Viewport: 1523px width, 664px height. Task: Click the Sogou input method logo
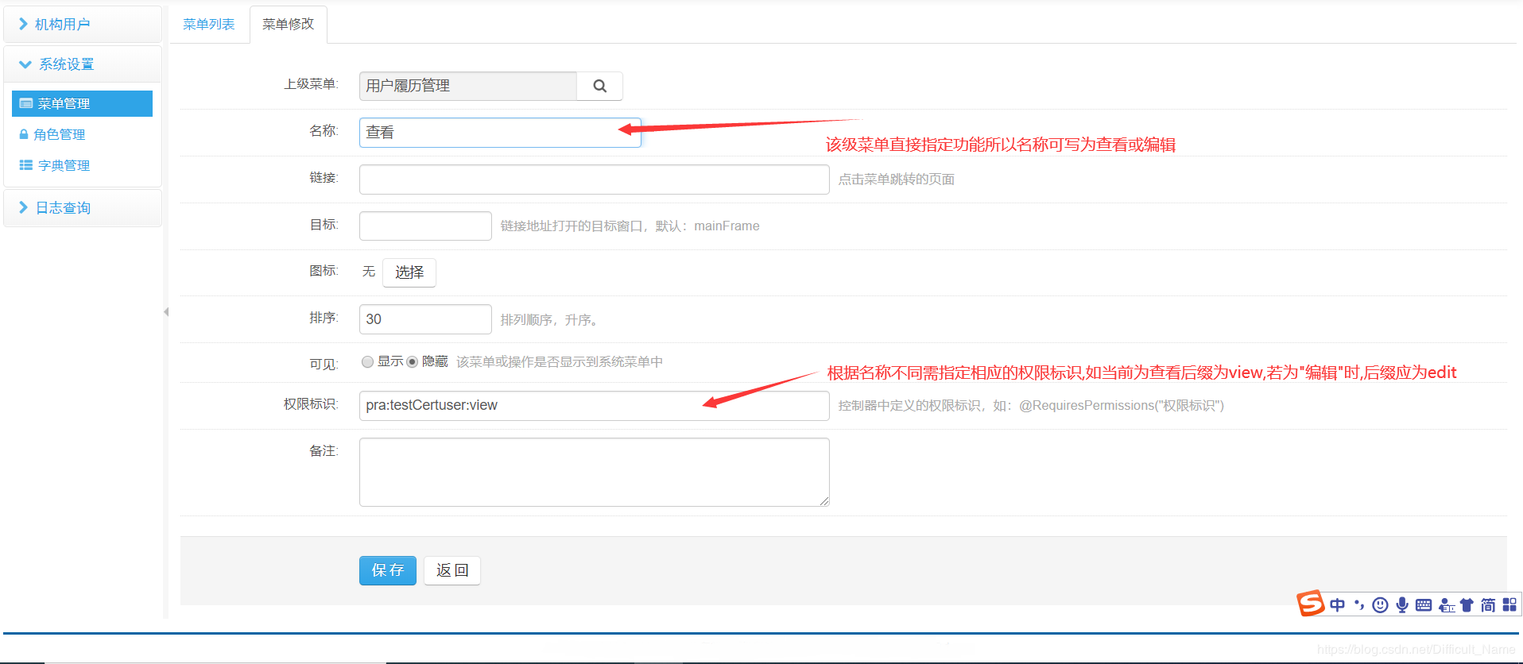(1311, 604)
